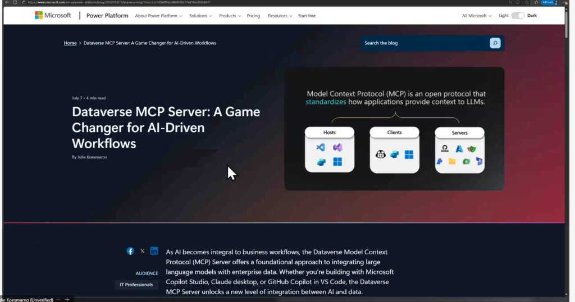Click the browser address bar URL
This screenshot has width=575, height=302.
click(x=119, y=2)
